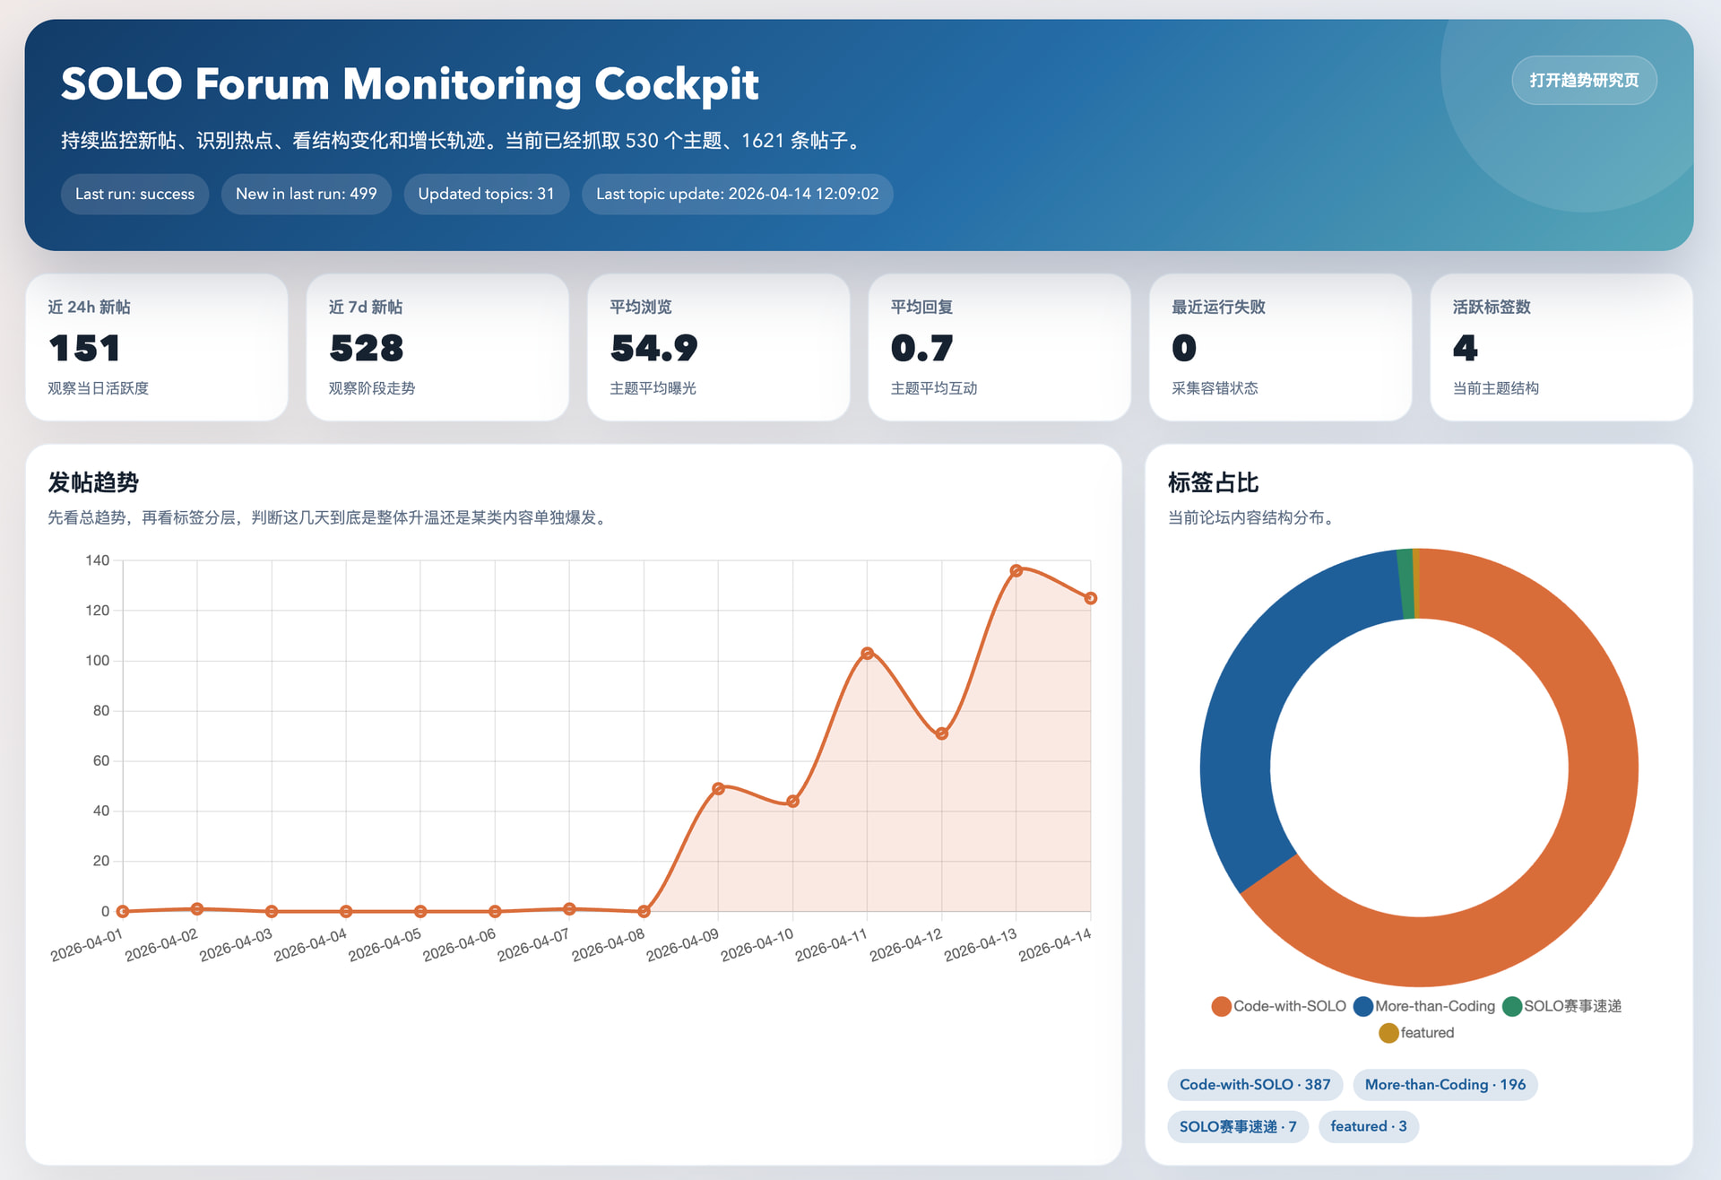Click the Updated topics: 31 pill

tap(486, 194)
